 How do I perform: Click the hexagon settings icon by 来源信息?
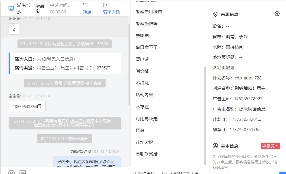coord(277,14)
